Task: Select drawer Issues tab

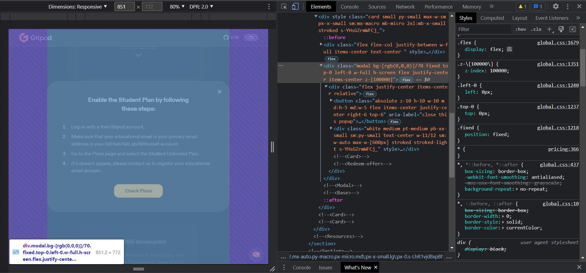Action: 325,268
